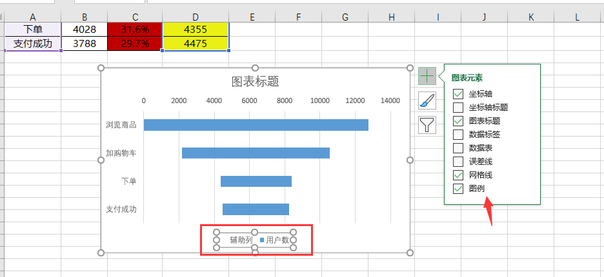Click the 浏览商品 data bar
604x277 pixels.
click(x=256, y=125)
